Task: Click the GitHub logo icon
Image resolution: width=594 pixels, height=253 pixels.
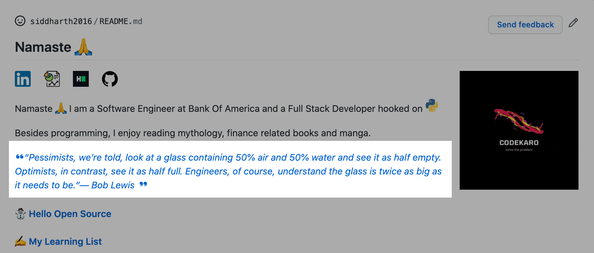Action: tap(110, 79)
